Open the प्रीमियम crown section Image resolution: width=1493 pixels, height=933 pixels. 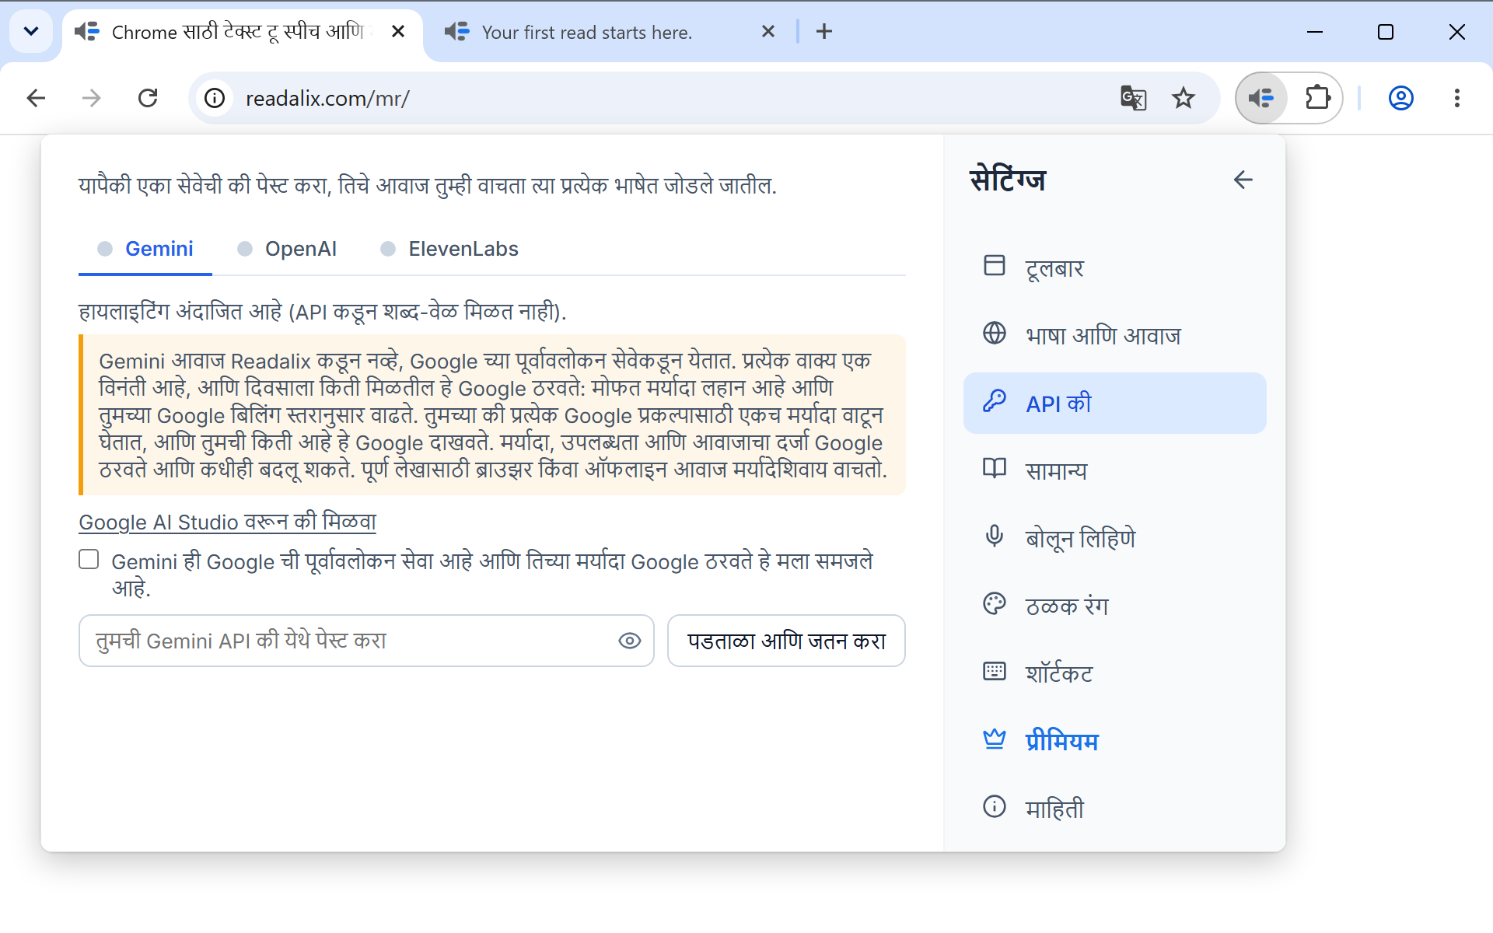(x=1114, y=741)
